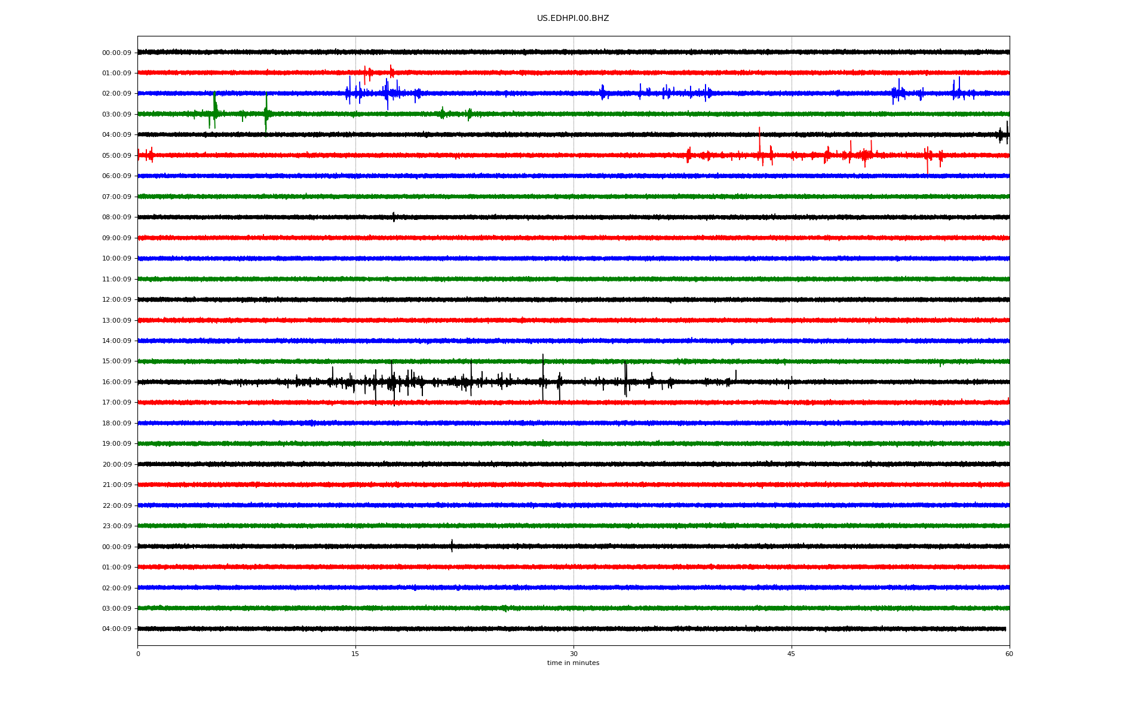Click the x-axis tick label 45

coord(791,654)
